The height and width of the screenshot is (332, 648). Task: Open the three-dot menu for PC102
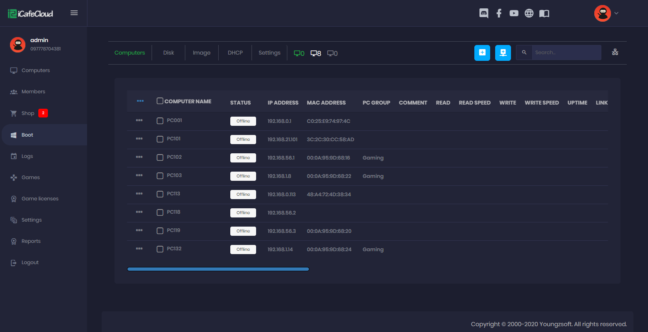click(139, 157)
